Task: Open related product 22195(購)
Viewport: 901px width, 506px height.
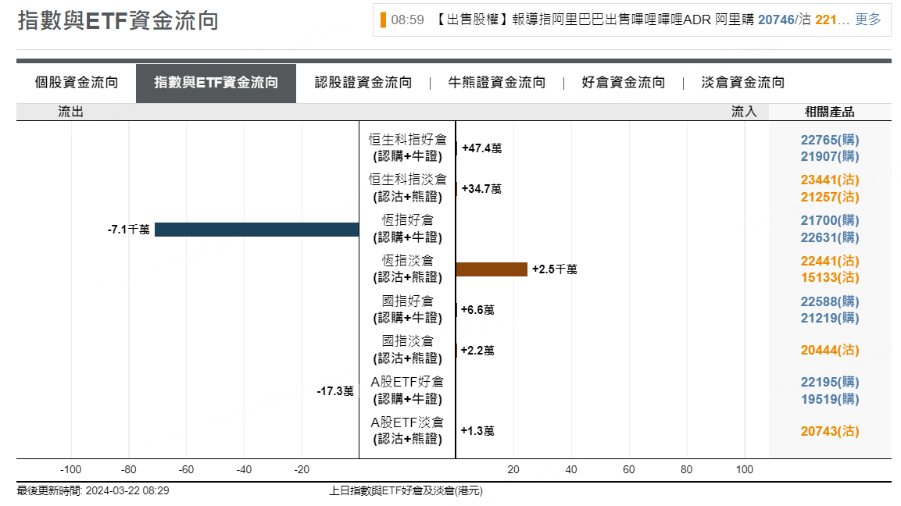Action: click(x=830, y=383)
